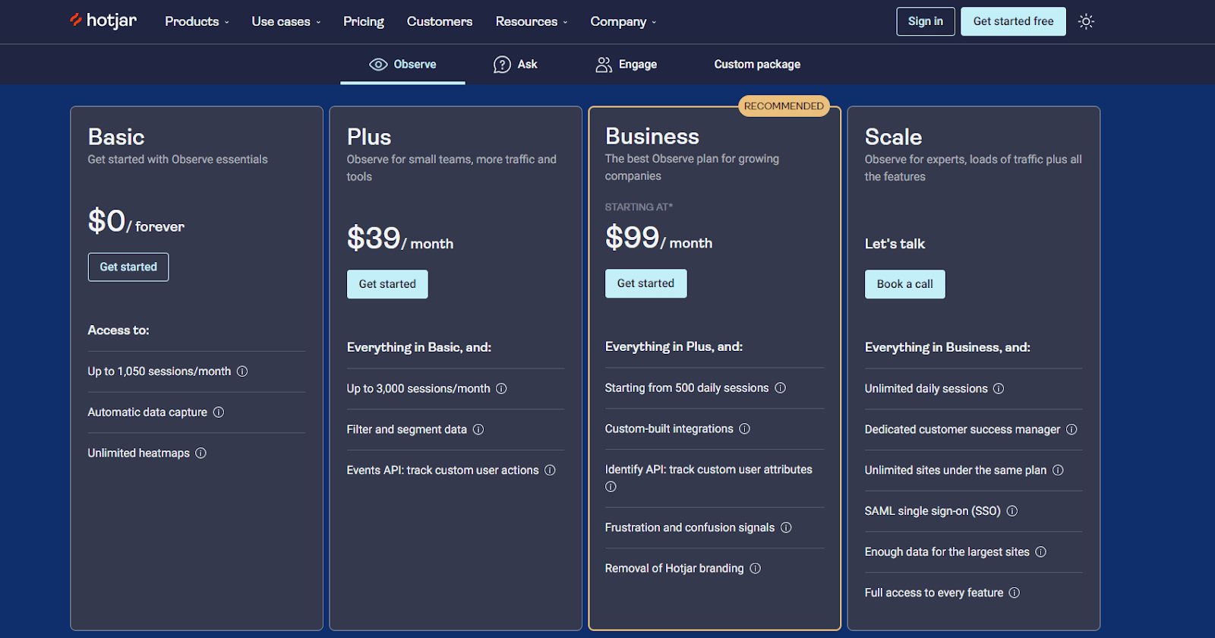Click the $0/forever price
This screenshot has height=638, width=1215.
click(136, 221)
